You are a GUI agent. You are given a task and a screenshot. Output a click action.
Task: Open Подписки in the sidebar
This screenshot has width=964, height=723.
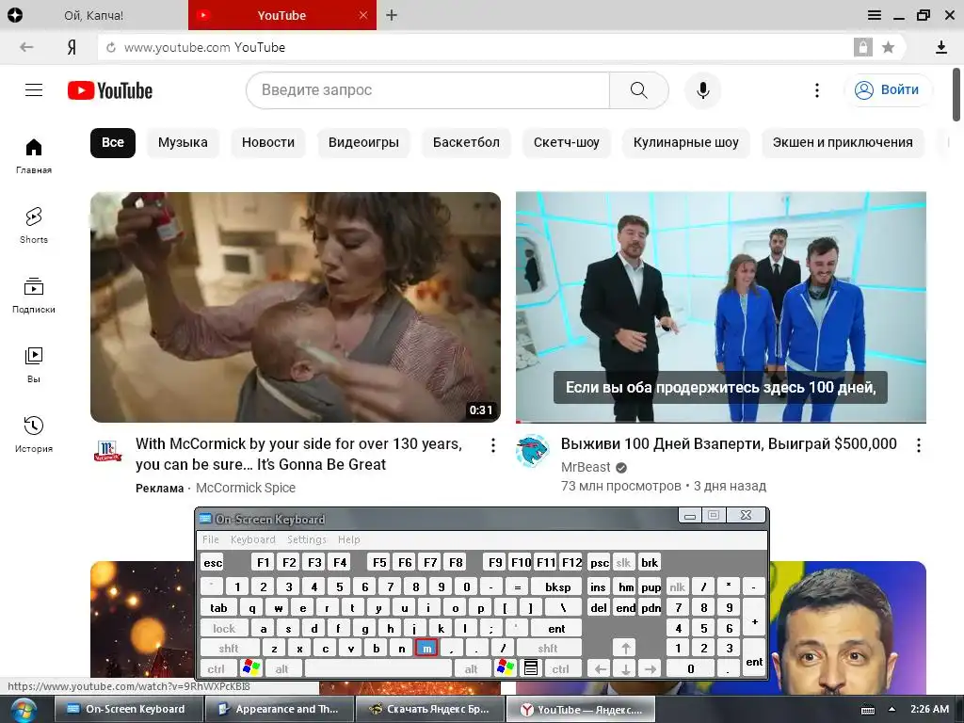(34, 295)
